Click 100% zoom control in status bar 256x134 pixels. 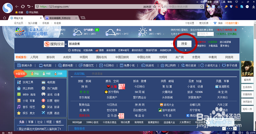click(251, 133)
